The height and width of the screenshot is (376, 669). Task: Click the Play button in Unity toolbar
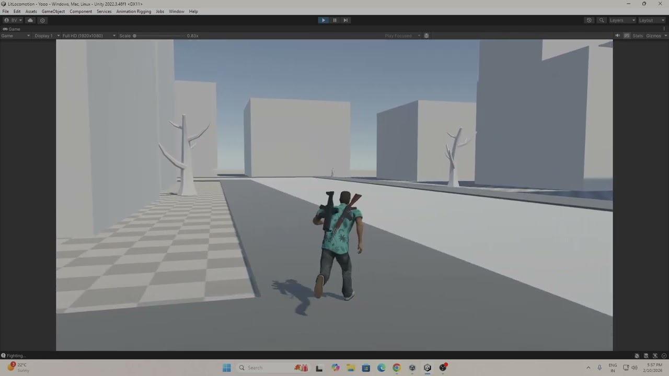point(323,20)
